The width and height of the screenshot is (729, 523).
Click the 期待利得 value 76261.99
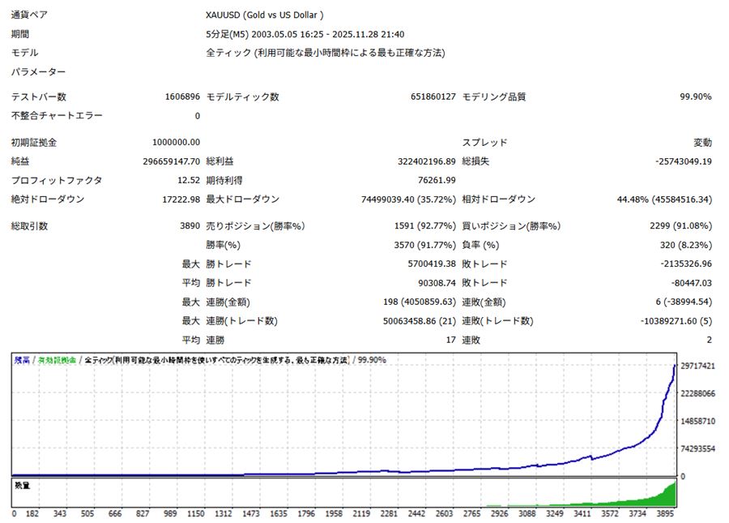(x=437, y=181)
